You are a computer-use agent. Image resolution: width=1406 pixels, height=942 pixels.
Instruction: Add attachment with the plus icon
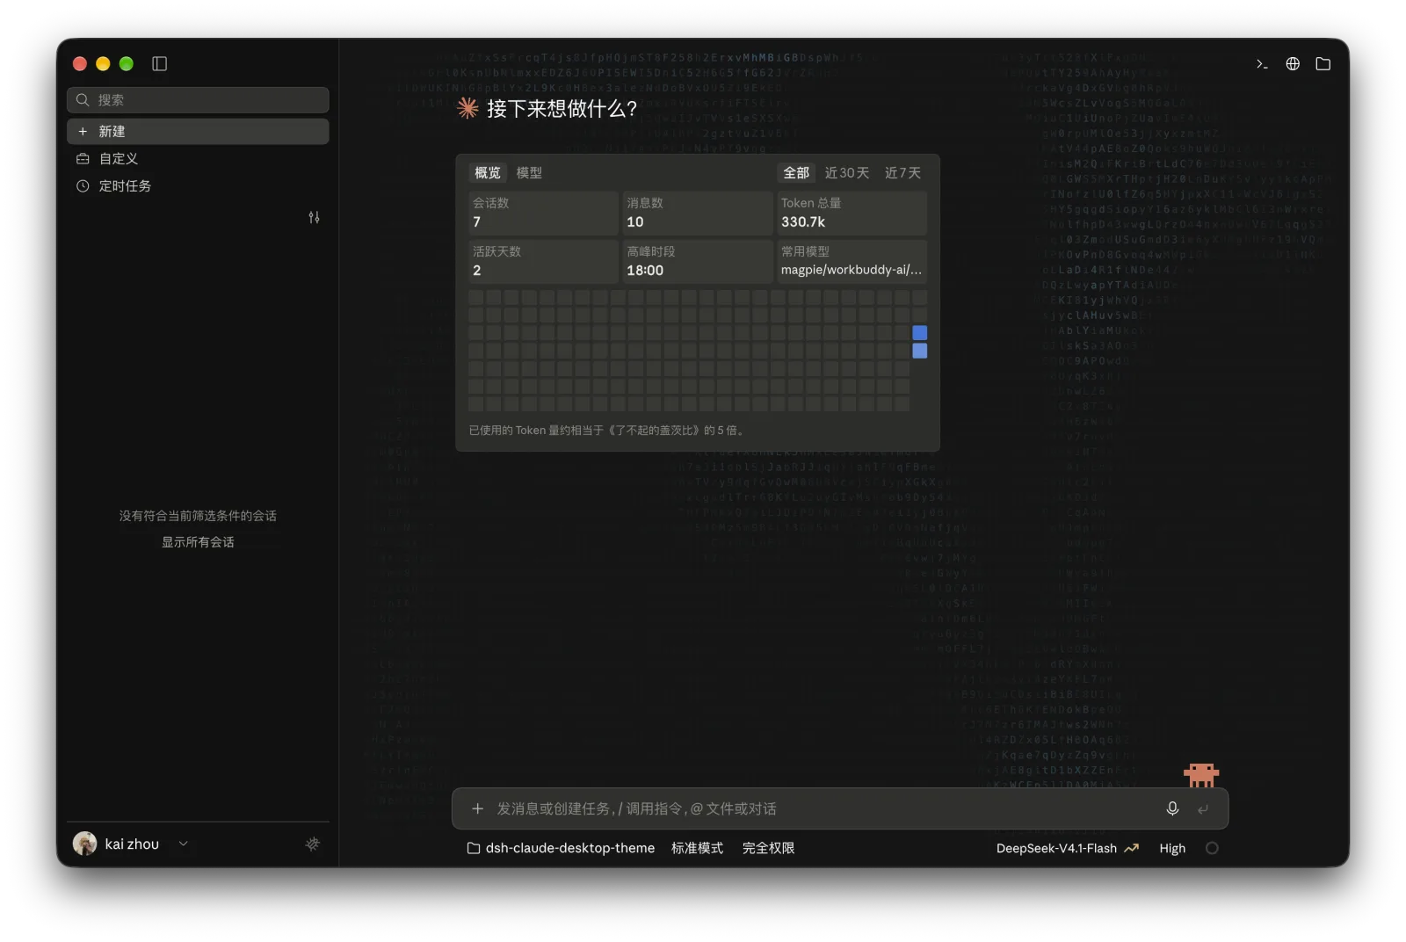(477, 808)
